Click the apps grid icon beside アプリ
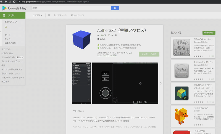This screenshot has height=134, width=221. [x=4, y=15]
